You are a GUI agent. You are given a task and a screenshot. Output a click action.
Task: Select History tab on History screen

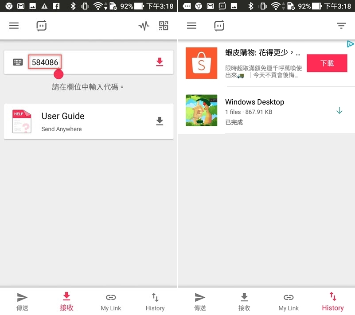(x=333, y=301)
